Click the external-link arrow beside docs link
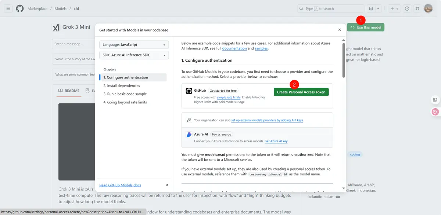The height and width of the screenshot is (215, 441). 166,185
